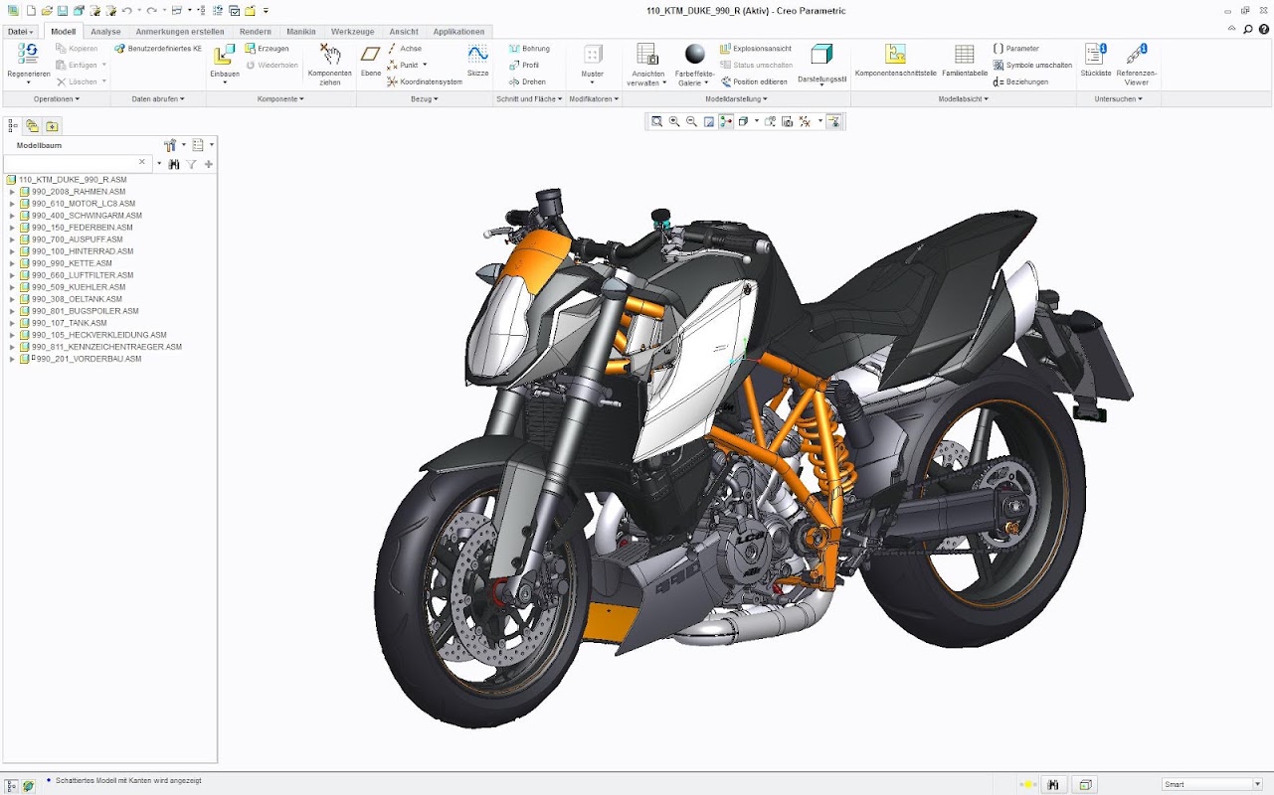Open the Smart selection filter dropdown
This screenshot has height=795, width=1274.
point(1212,784)
